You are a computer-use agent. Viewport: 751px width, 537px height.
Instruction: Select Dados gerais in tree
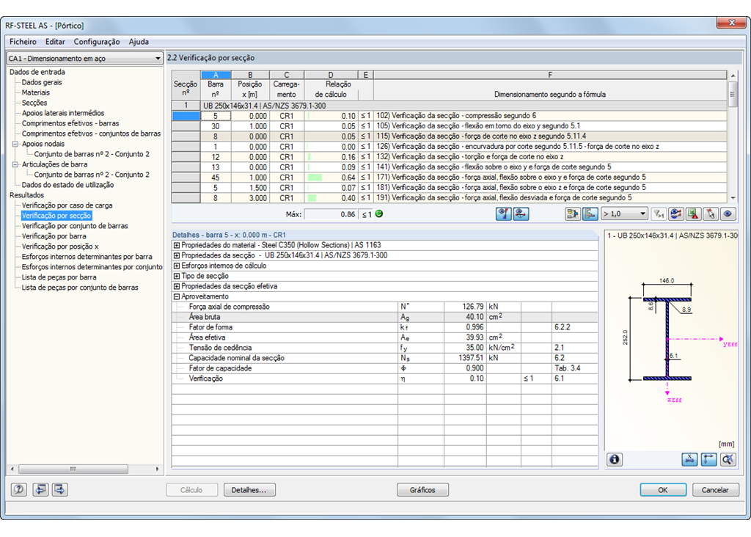pyautogui.click(x=42, y=82)
